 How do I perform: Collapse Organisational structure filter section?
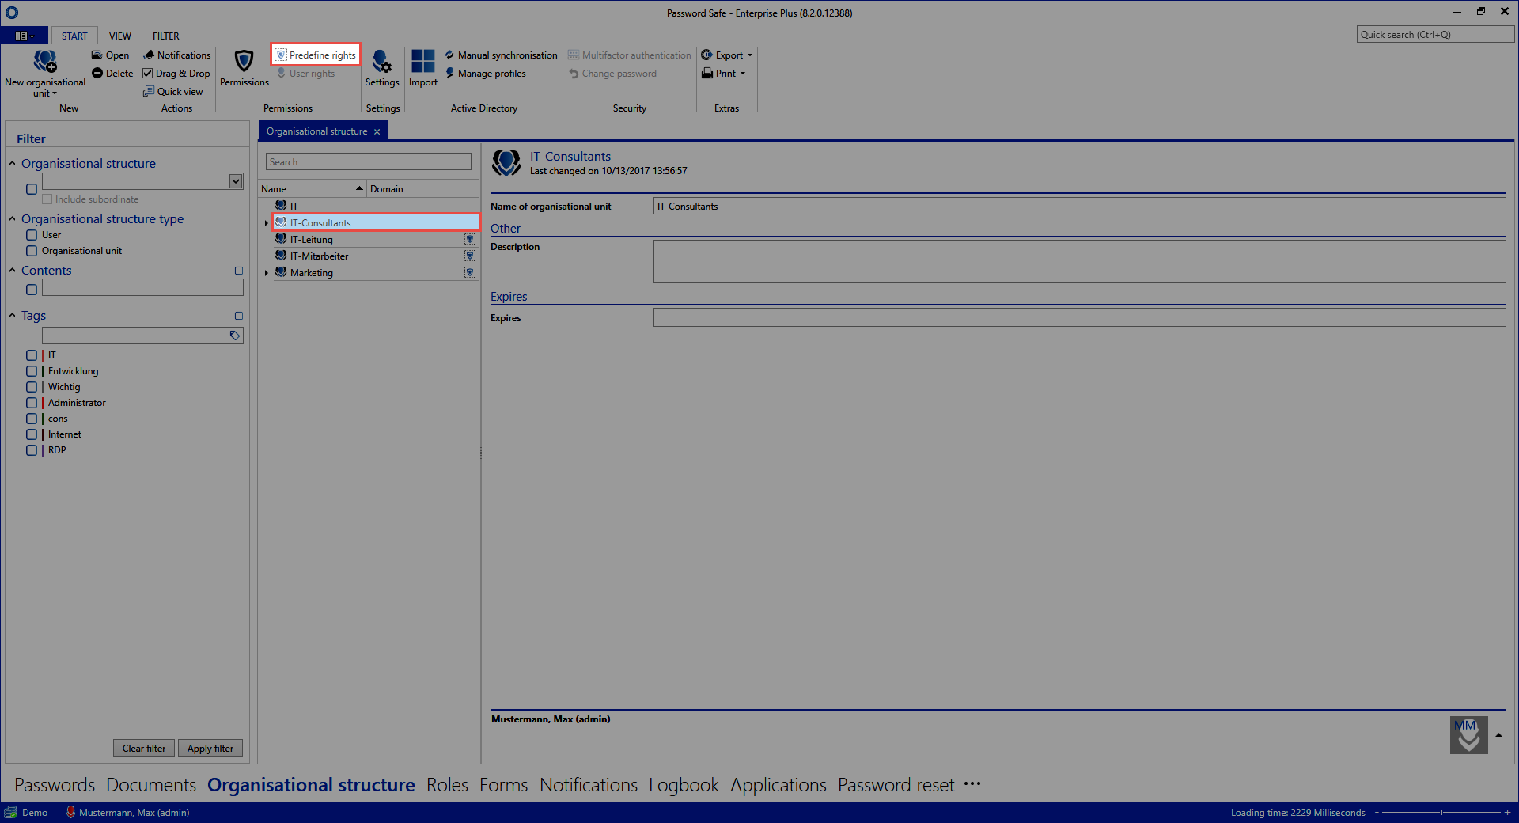click(x=13, y=164)
